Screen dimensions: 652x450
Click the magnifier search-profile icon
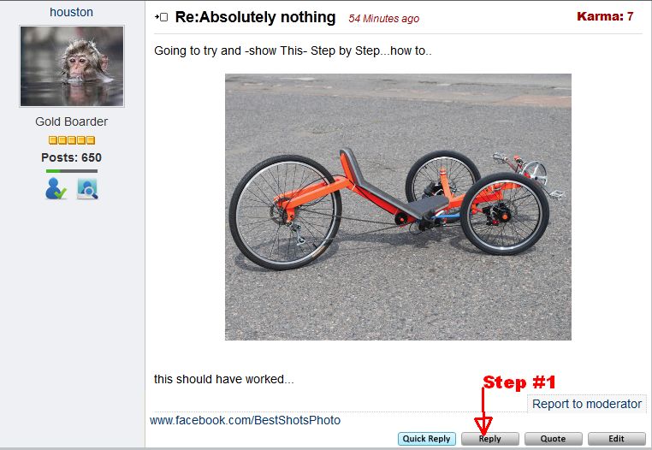87,188
